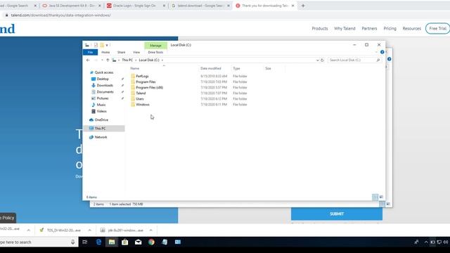Open a new Chrome tab with plus button

(303, 6)
